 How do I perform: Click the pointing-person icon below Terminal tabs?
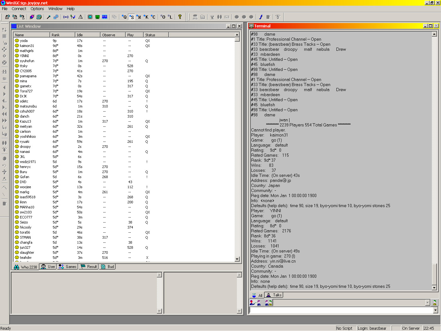point(252,303)
